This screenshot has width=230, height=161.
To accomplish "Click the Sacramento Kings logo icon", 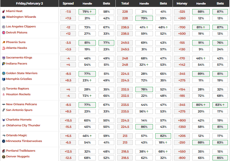I will click(x=4, y=58).
